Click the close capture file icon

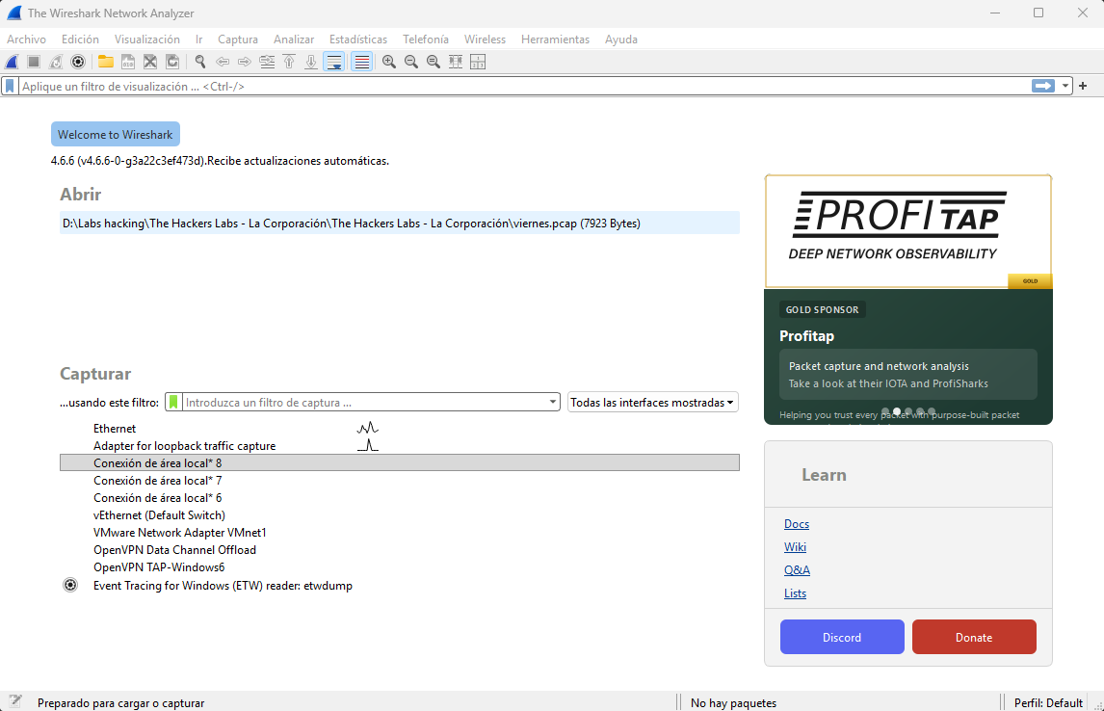pos(150,62)
